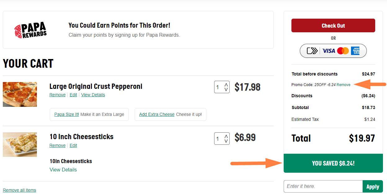Focus the promo code entry field
This screenshot has height=196, width=387.
point(323,186)
